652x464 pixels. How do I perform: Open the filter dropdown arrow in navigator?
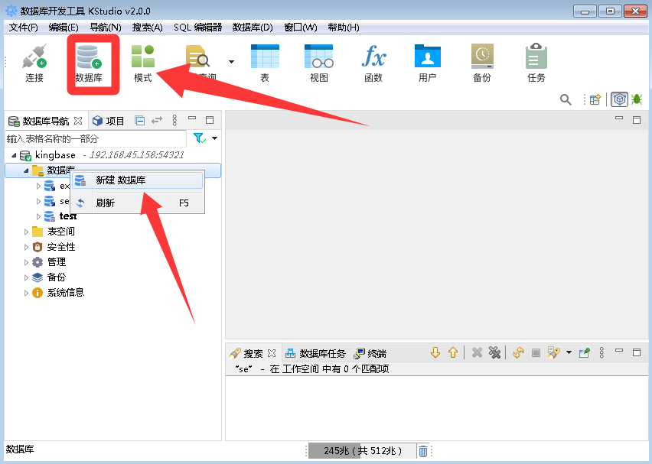[x=214, y=138]
